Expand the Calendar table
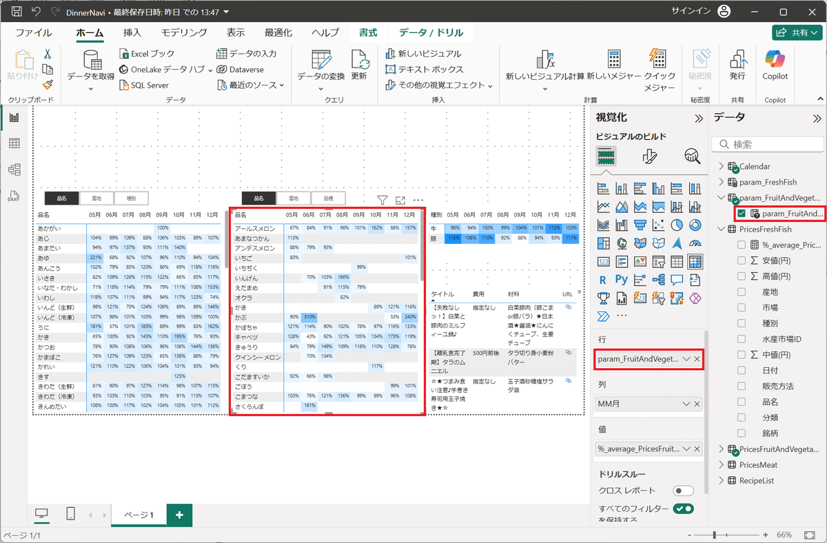827x543 pixels. click(722, 166)
